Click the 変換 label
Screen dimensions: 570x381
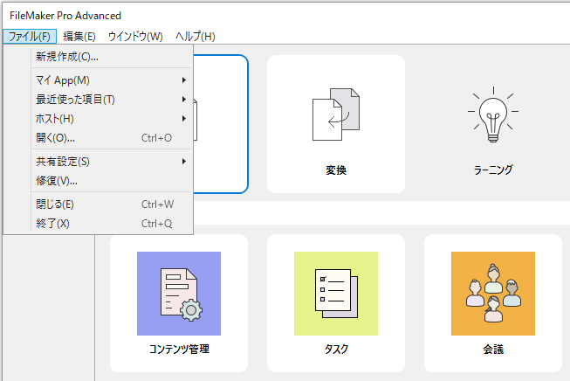(x=336, y=170)
